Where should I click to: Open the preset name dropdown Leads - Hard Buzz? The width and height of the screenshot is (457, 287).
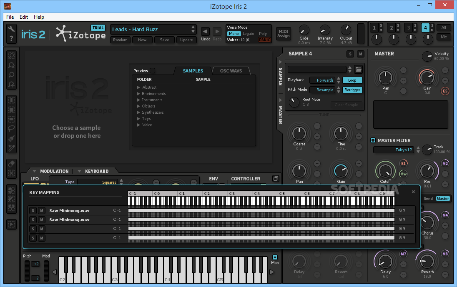153,30
